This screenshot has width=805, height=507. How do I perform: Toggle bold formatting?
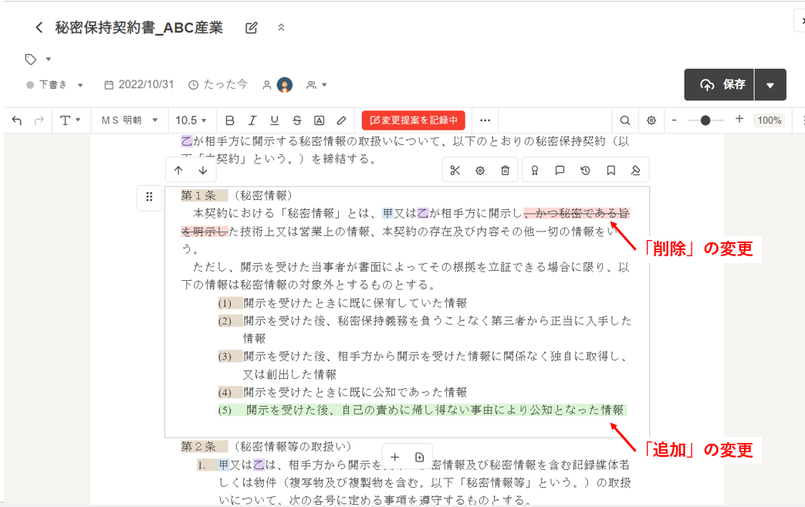pos(229,120)
